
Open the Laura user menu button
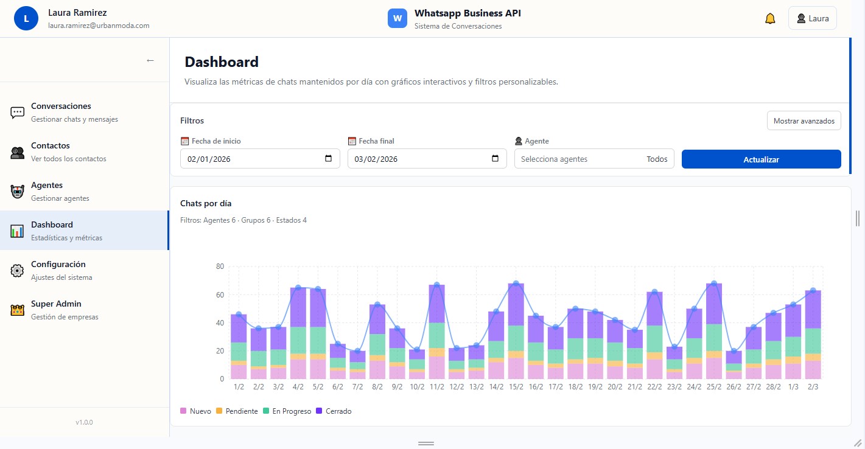pyautogui.click(x=812, y=18)
